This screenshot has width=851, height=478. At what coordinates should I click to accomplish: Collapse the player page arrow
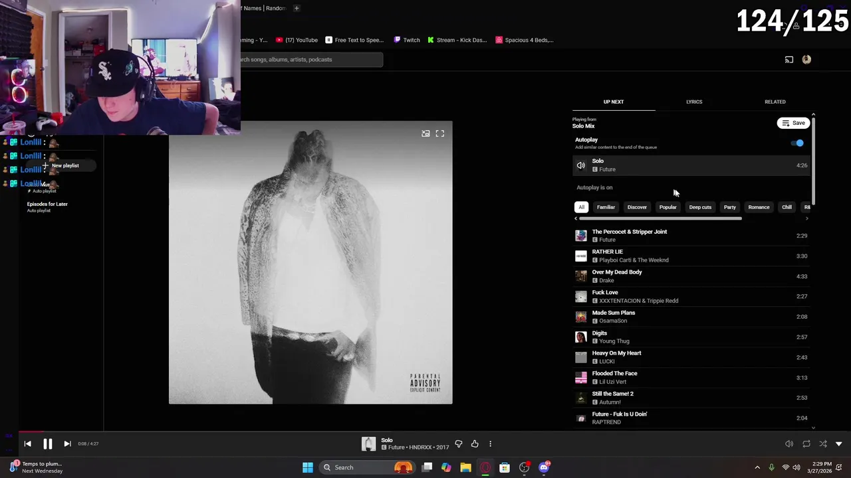(x=839, y=443)
